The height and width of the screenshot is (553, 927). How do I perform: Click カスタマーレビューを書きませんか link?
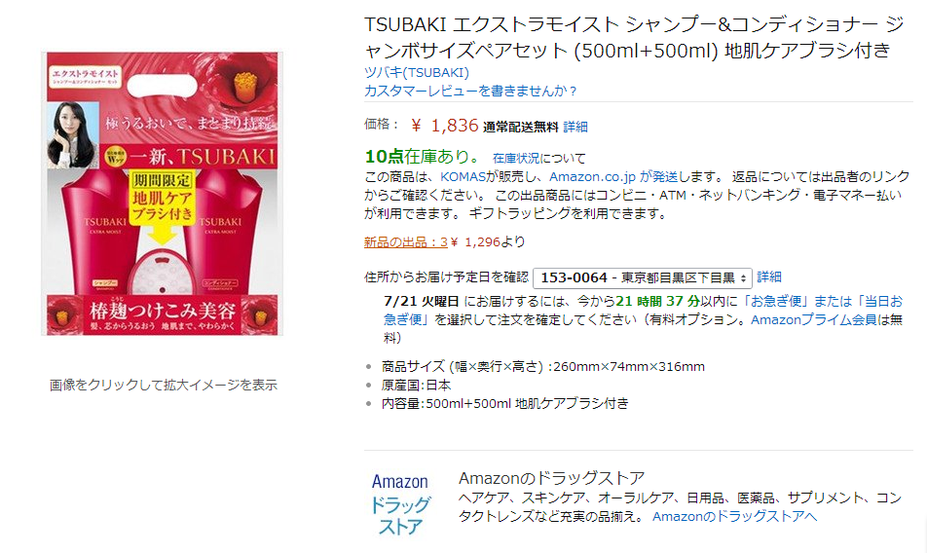(470, 91)
